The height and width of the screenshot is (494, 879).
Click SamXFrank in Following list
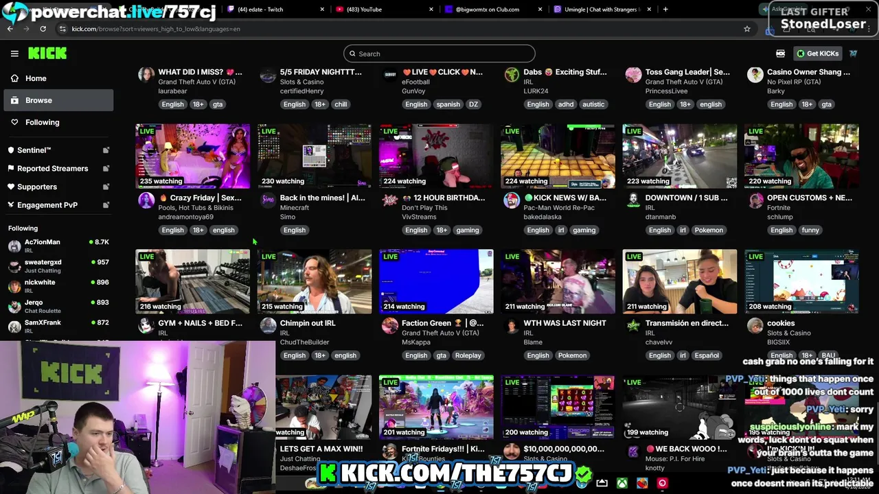click(58, 326)
